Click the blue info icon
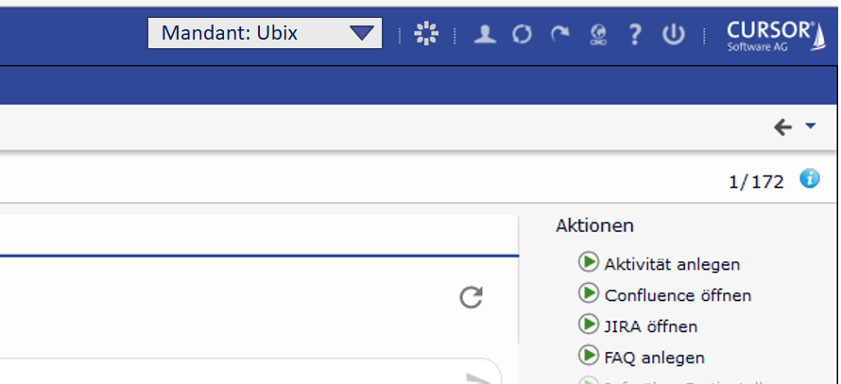Screen dimensions: 841x384 coord(810,178)
